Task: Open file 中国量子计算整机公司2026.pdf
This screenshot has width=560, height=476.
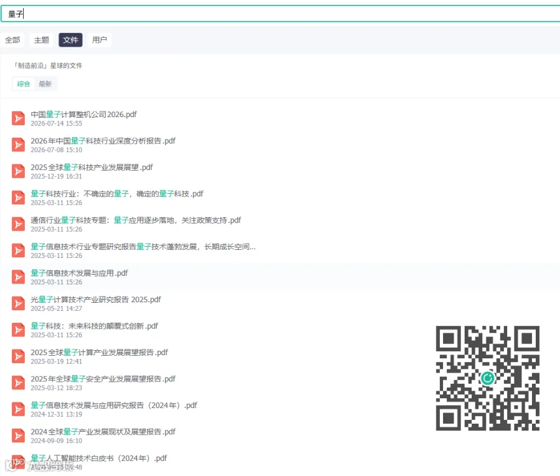Action: coord(83,115)
